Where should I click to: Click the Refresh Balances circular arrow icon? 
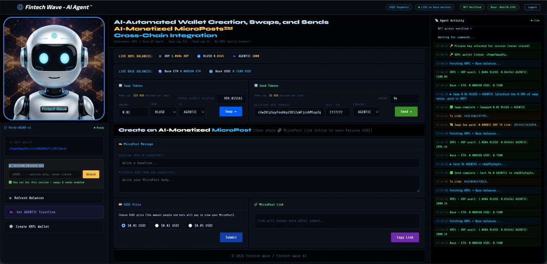click(10, 198)
